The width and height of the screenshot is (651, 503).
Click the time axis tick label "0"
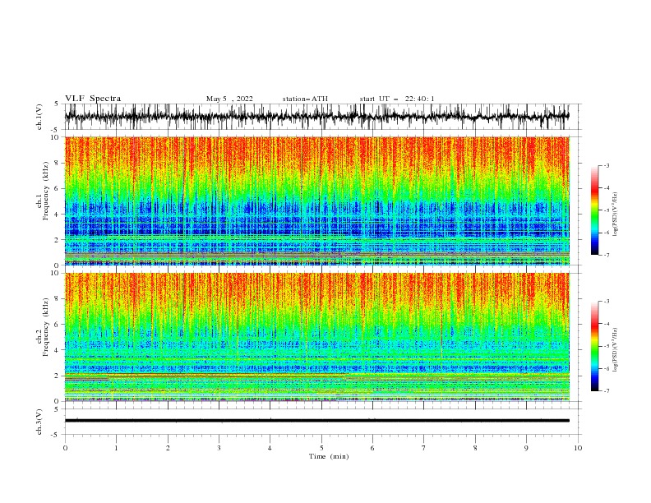pos(65,448)
